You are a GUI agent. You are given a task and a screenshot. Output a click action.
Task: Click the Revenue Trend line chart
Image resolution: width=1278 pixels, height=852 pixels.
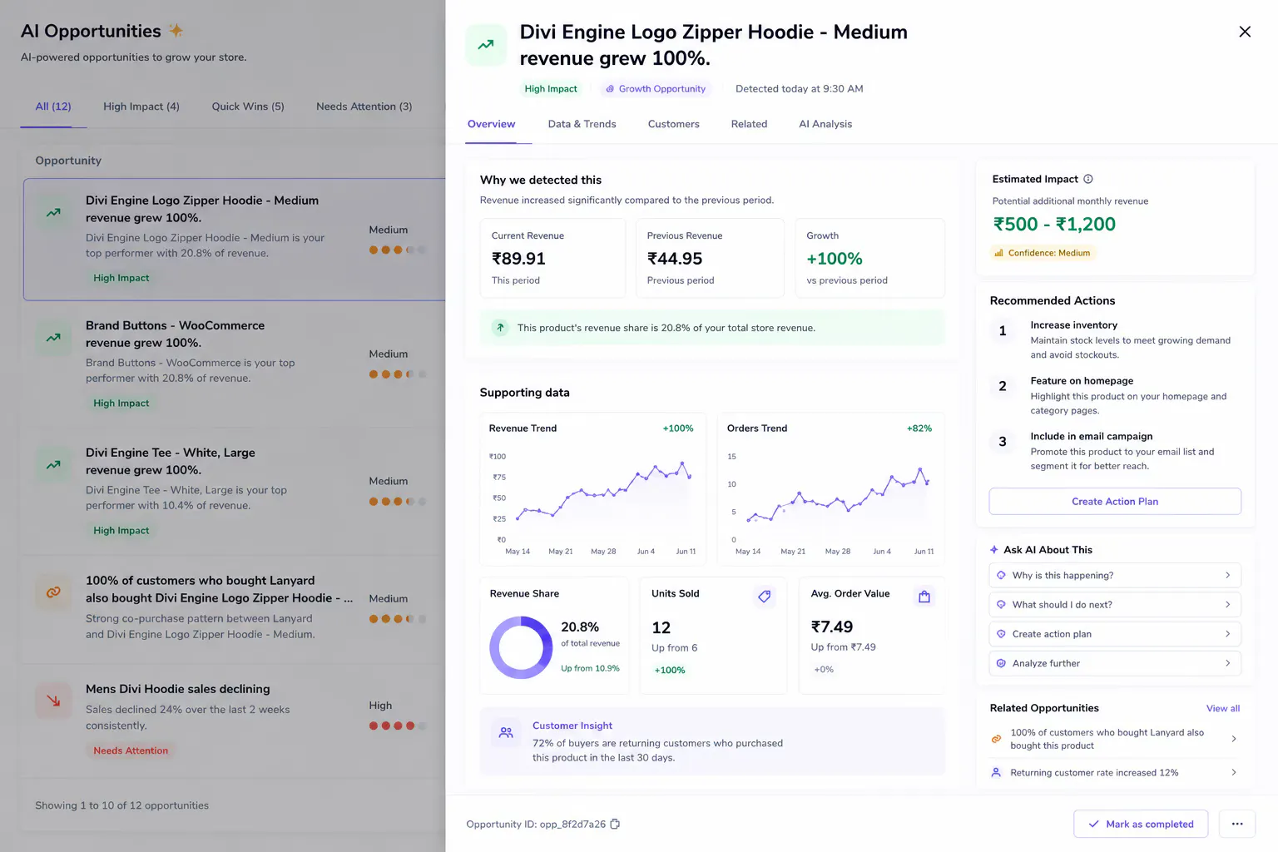point(592,499)
